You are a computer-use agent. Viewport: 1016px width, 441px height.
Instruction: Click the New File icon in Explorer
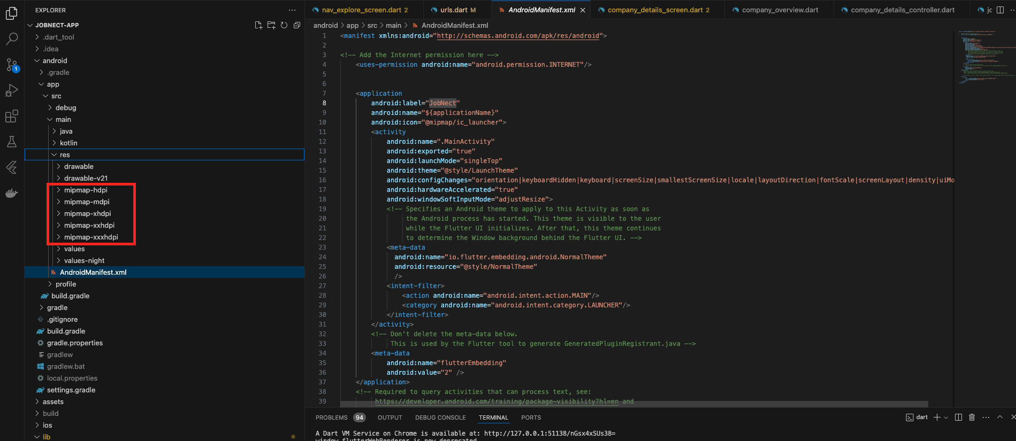click(259, 25)
